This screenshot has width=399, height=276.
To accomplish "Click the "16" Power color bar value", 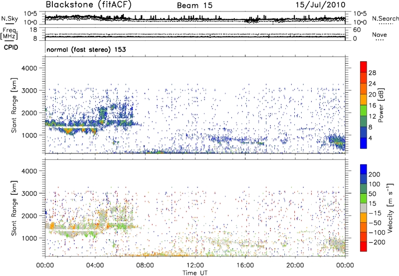I will click(372, 106).
